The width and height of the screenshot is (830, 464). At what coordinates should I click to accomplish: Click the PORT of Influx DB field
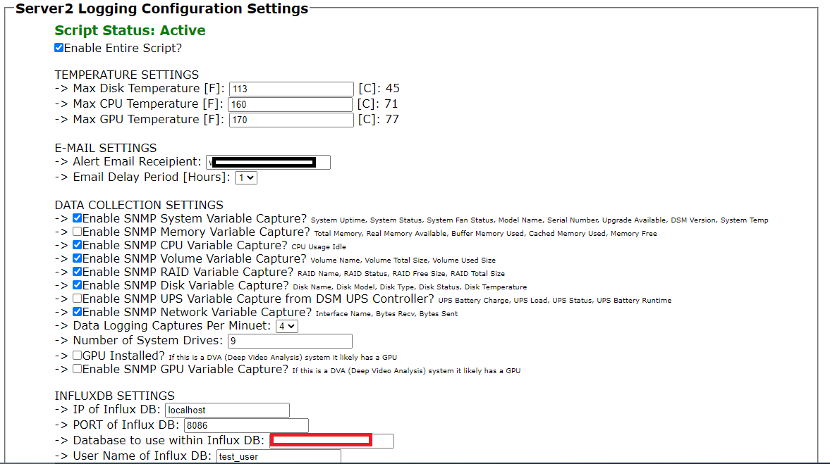pyautogui.click(x=245, y=425)
